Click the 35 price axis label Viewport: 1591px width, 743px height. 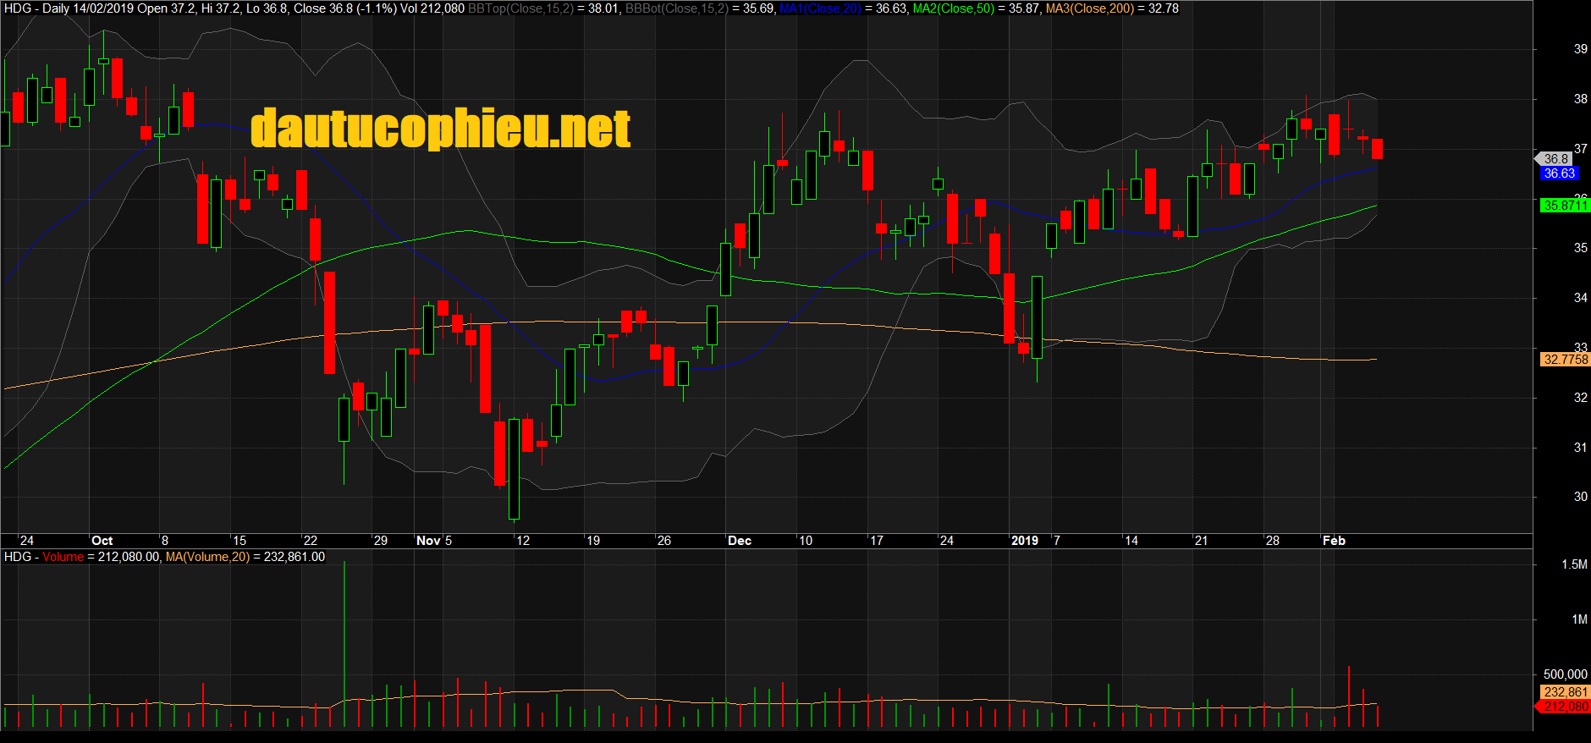point(1580,248)
